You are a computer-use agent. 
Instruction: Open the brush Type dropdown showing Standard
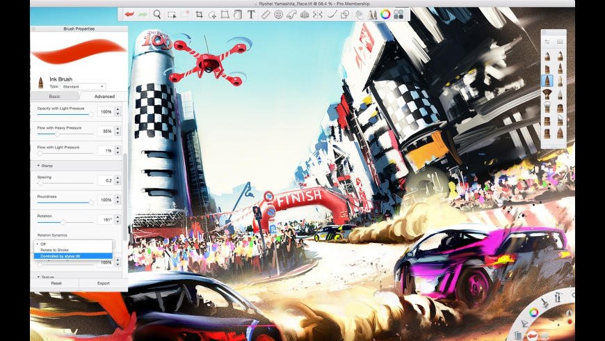[83, 86]
